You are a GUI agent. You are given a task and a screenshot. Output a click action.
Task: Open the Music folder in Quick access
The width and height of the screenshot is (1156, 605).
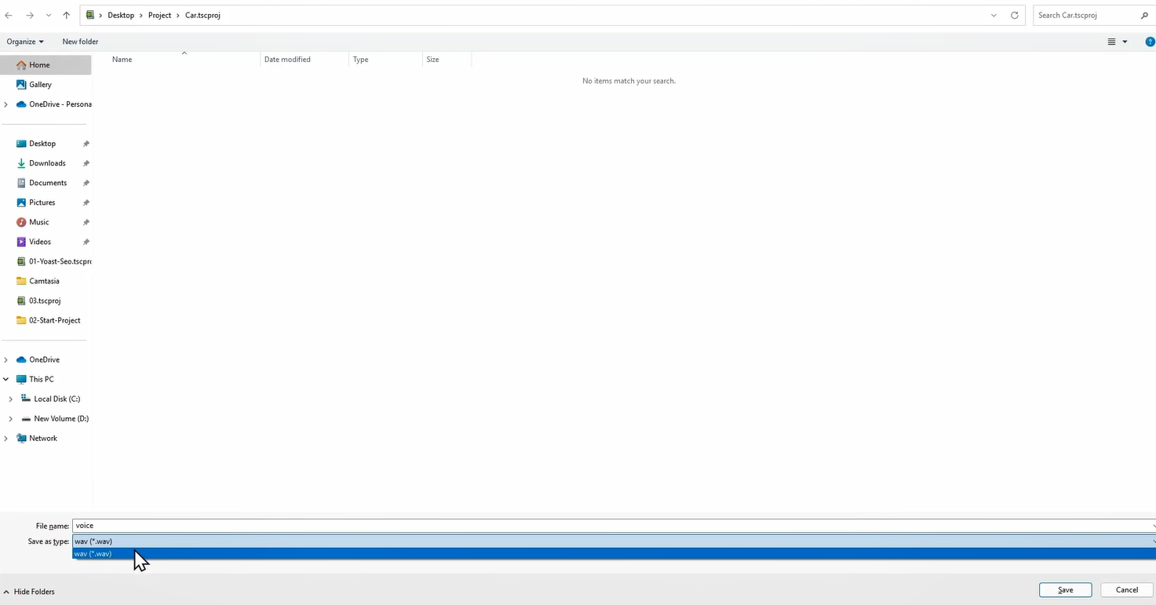38,222
